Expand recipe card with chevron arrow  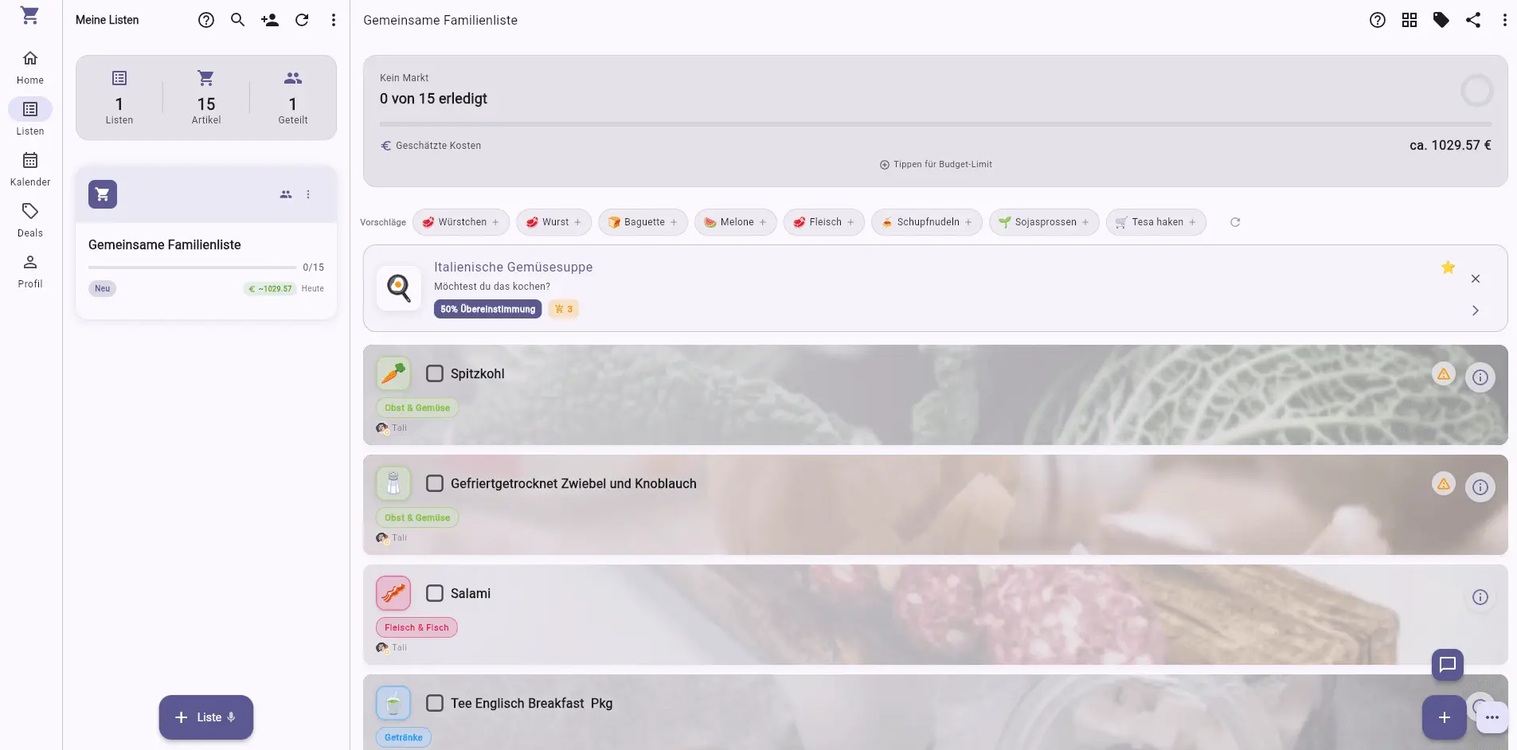pos(1476,311)
